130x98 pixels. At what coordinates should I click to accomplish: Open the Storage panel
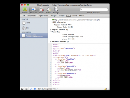pos(56,10)
